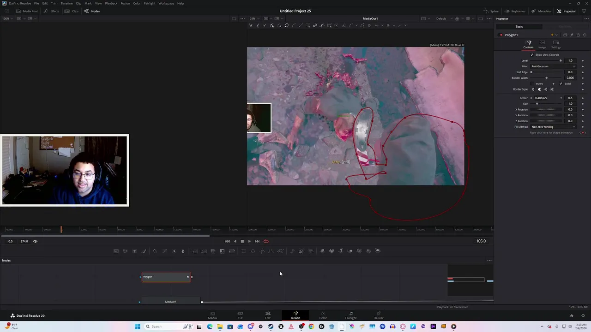The width and height of the screenshot is (591, 332).
Task: Open the Fusion menu
Action: coord(125,3)
